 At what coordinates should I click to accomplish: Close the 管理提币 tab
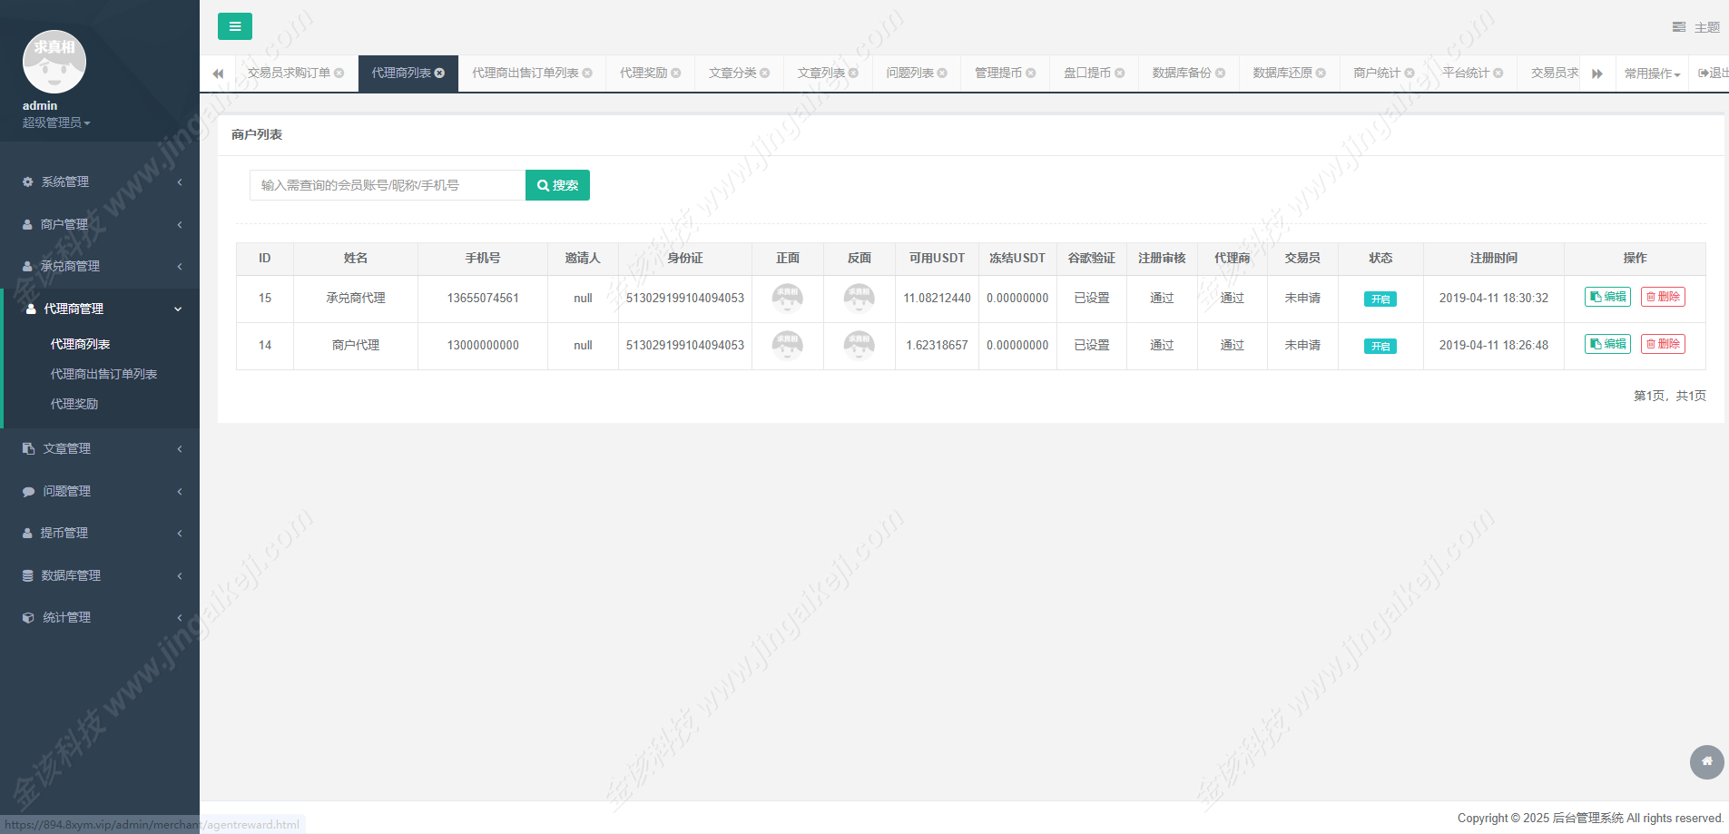1031,74
